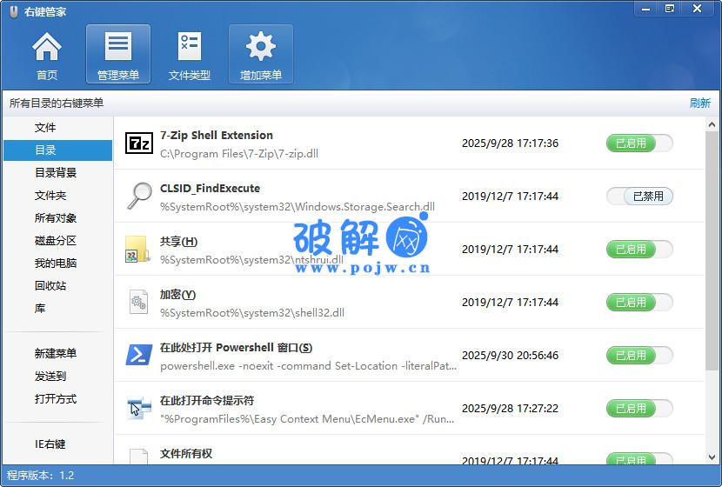Viewport: 722px width, 487px height.
Task: Select 所有对象 in the sidebar
Action: (x=58, y=217)
